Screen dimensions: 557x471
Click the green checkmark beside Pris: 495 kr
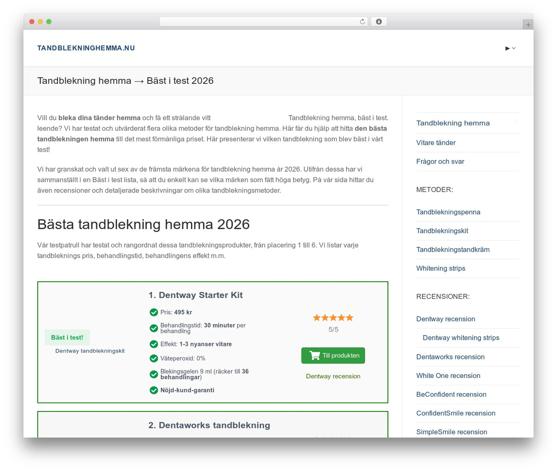pyautogui.click(x=154, y=312)
